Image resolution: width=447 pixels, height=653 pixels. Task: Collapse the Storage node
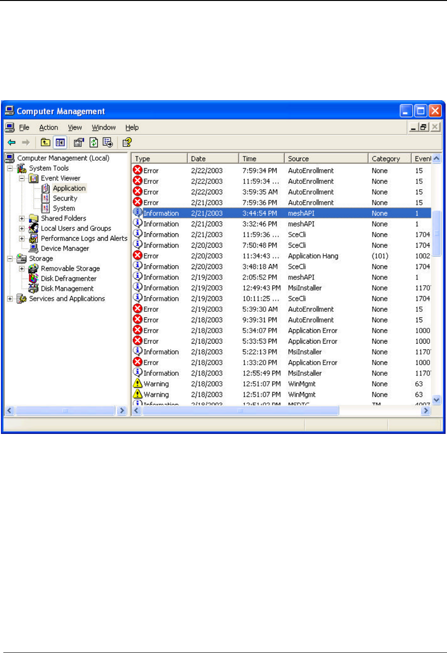click(x=10, y=258)
